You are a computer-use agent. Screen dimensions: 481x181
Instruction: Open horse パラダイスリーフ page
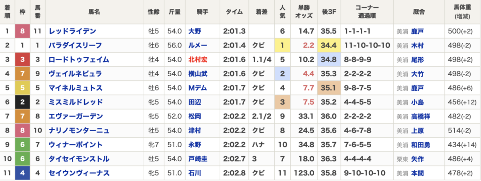pos(76,46)
